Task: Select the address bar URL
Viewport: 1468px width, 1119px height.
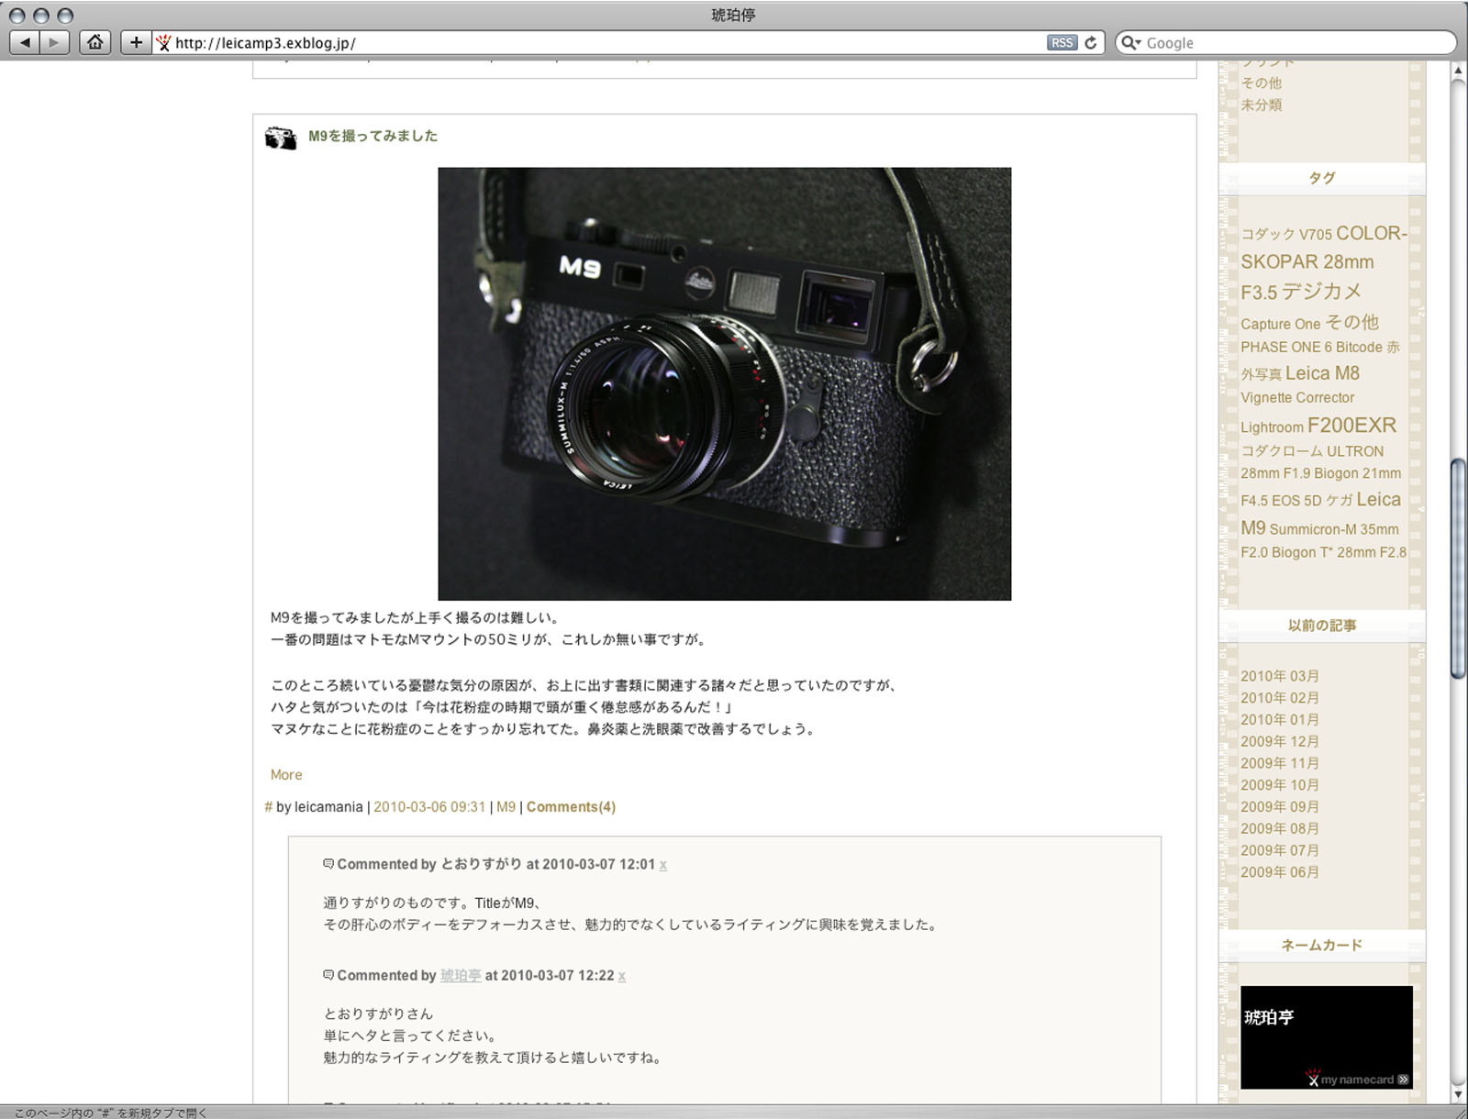Action: [265, 43]
